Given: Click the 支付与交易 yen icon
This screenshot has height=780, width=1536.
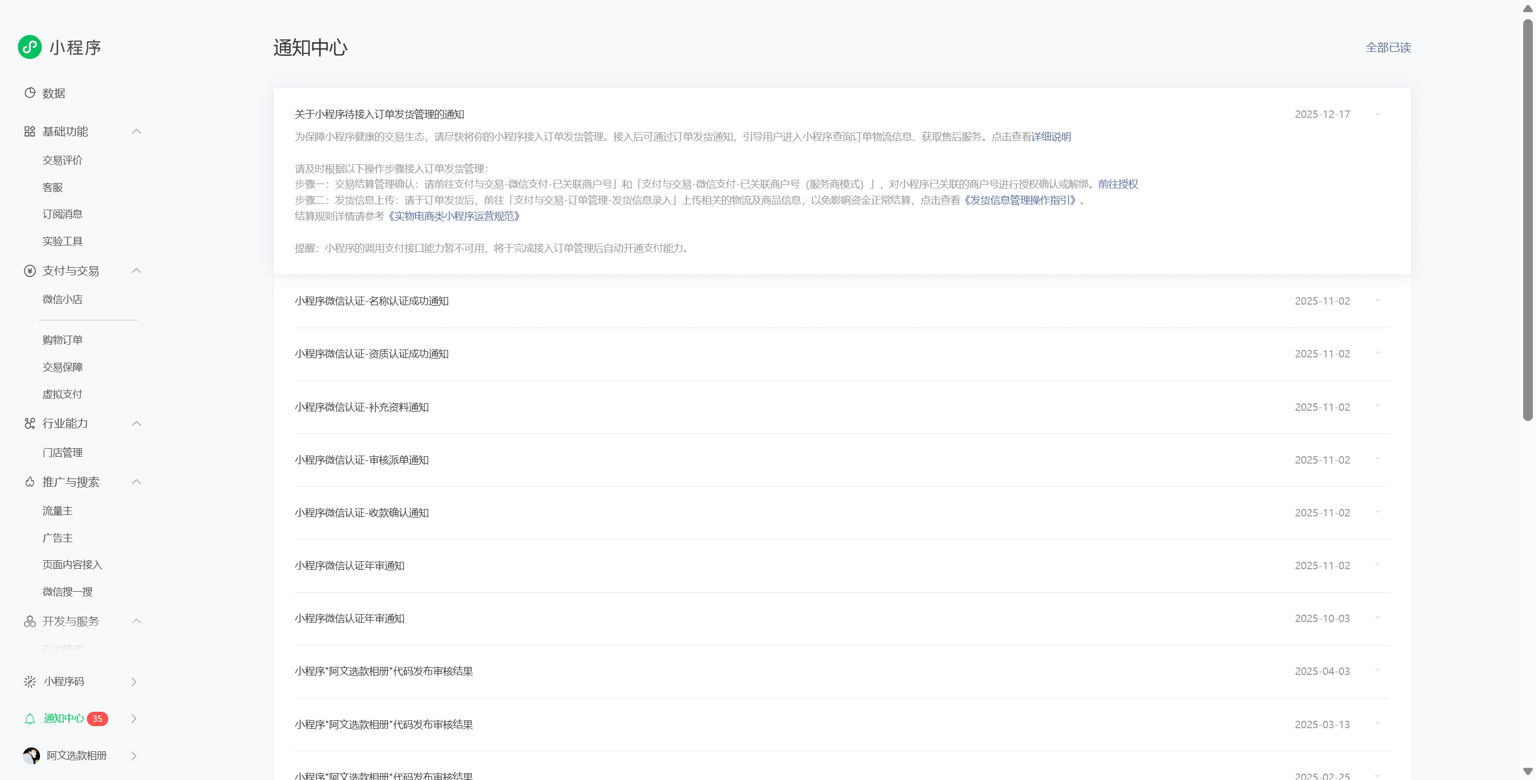Looking at the screenshot, I should [x=30, y=270].
